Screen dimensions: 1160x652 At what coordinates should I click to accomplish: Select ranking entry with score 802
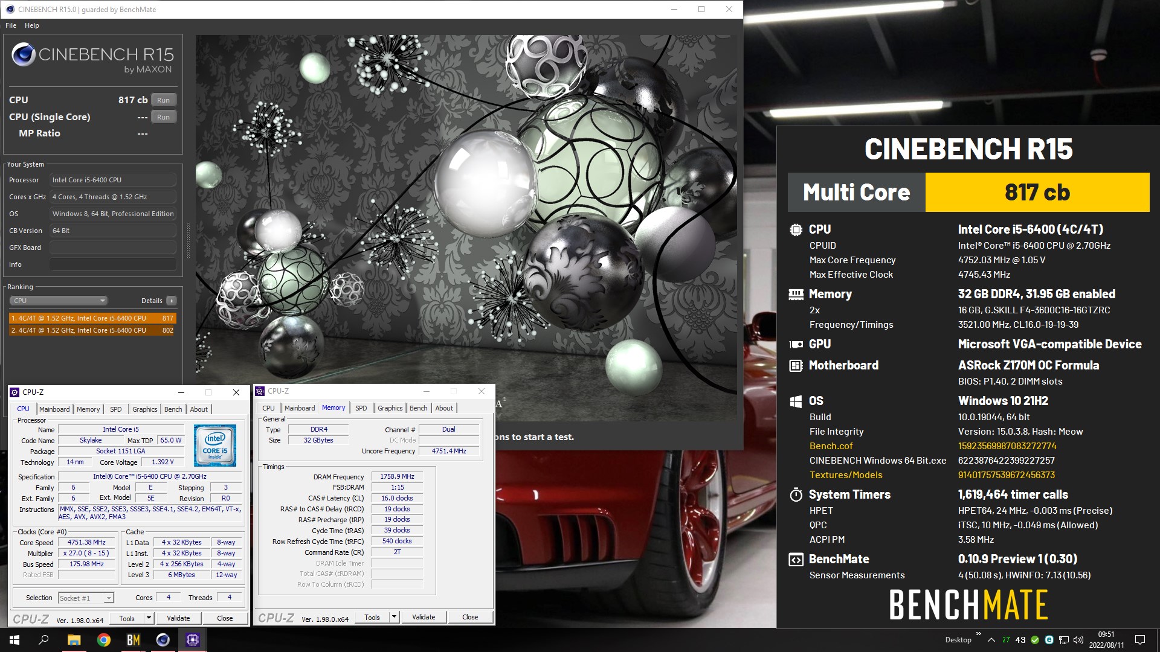point(92,330)
